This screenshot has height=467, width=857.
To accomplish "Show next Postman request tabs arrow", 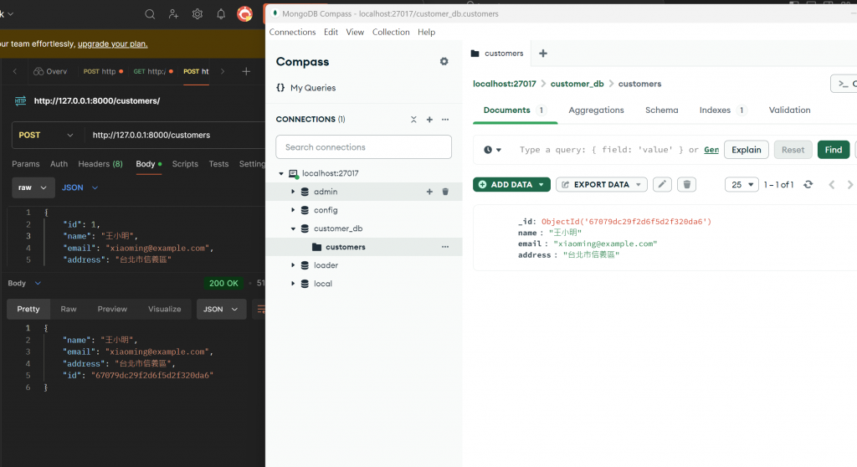I will pyautogui.click(x=223, y=71).
